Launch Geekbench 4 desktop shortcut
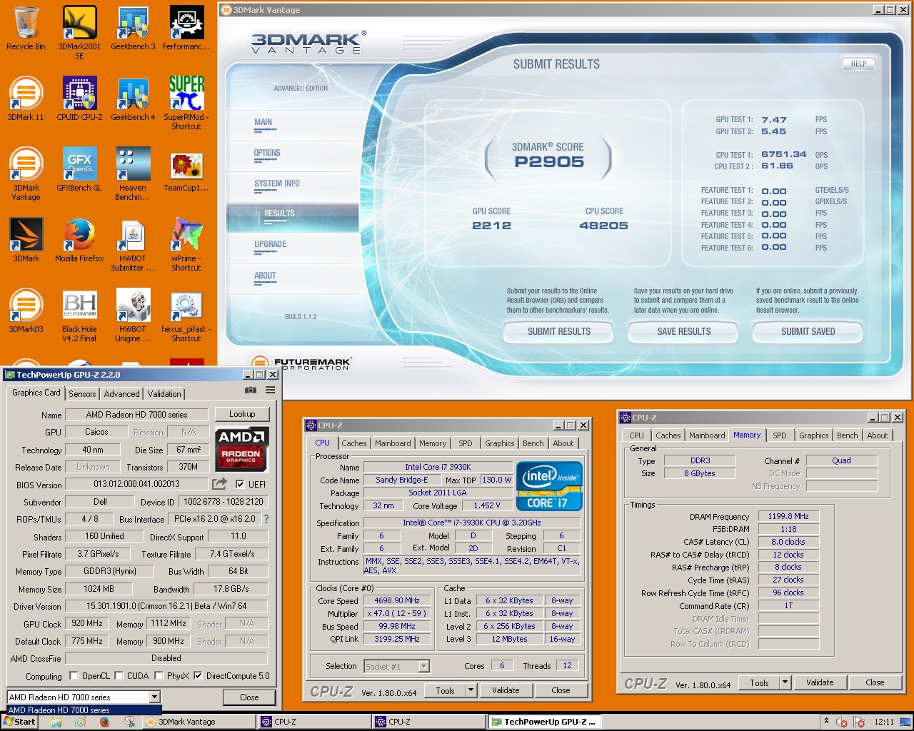 133,99
